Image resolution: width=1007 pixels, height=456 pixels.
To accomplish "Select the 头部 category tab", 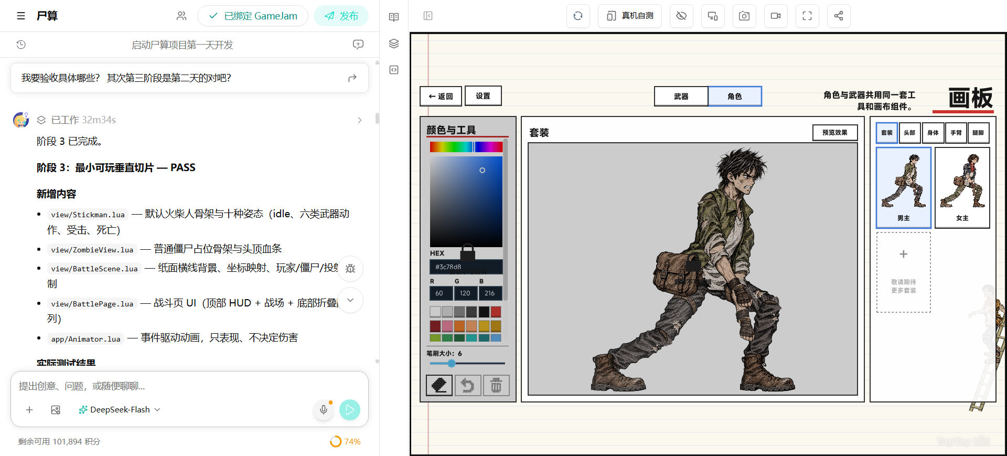I will [x=909, y=133].
